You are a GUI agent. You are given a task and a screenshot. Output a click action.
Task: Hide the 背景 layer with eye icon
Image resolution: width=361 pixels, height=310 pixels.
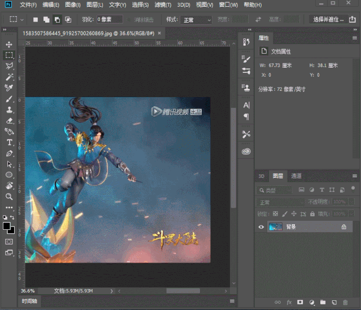(261, 227)
